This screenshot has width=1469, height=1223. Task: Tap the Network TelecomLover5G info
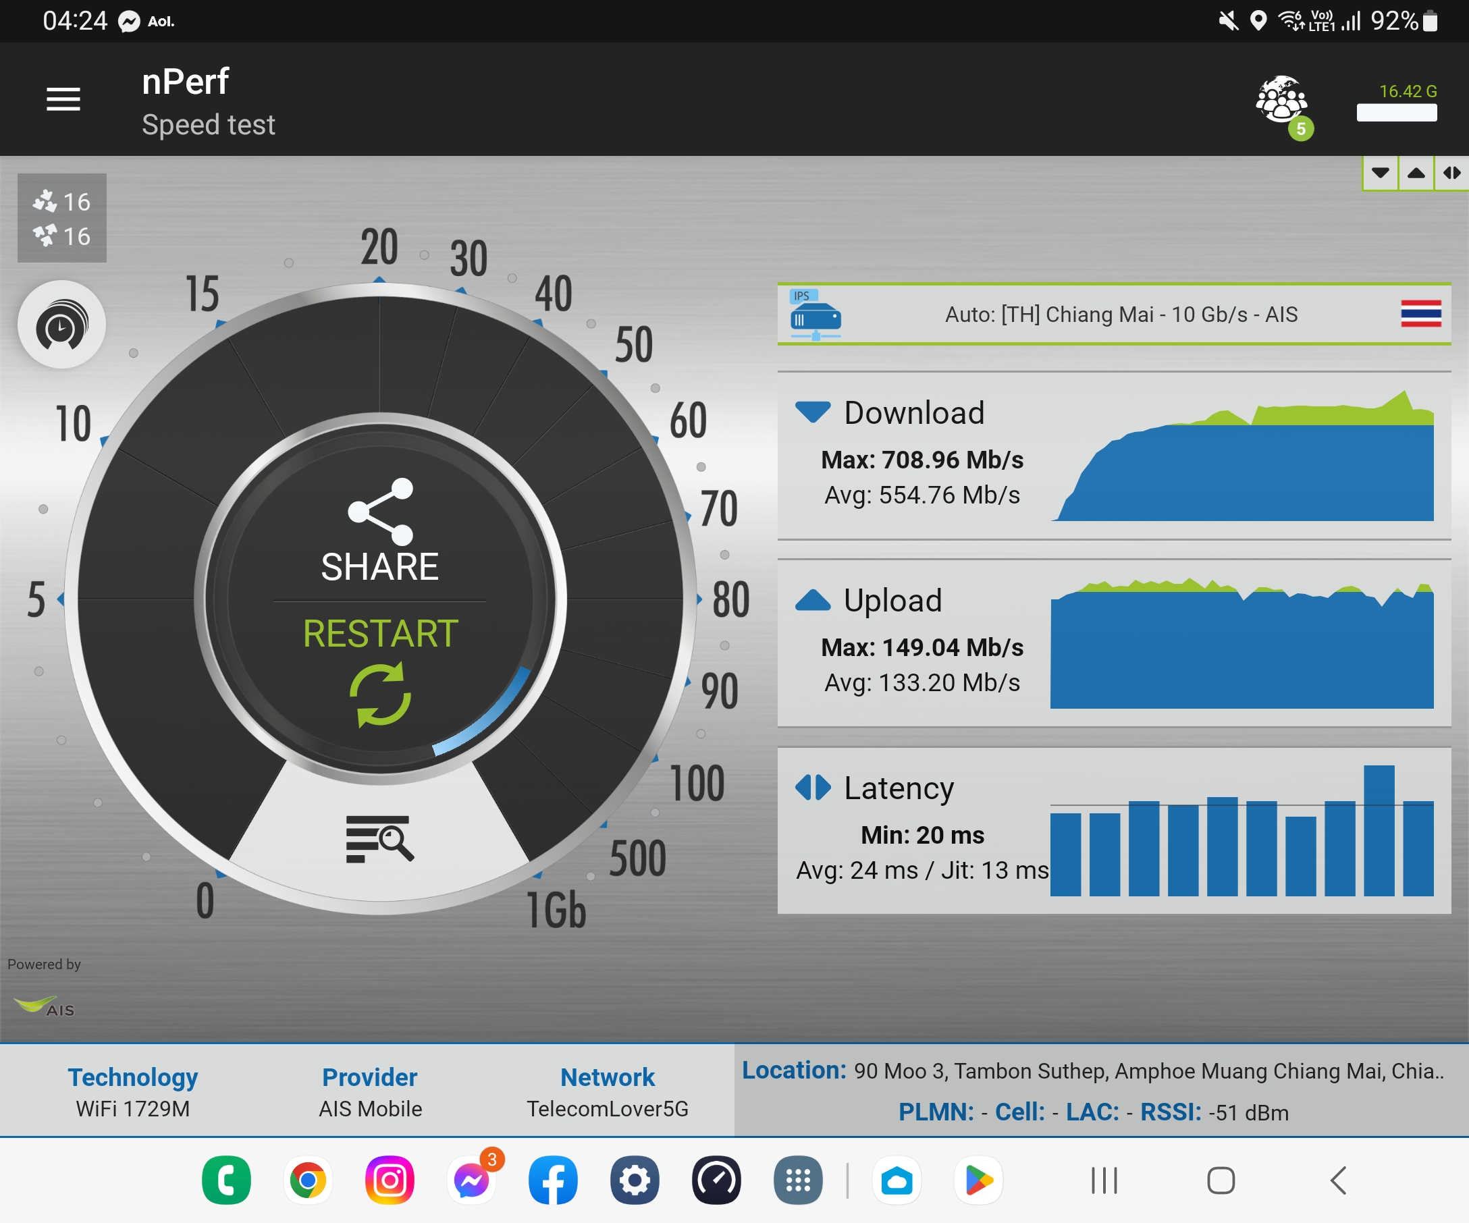[607, 1091]
